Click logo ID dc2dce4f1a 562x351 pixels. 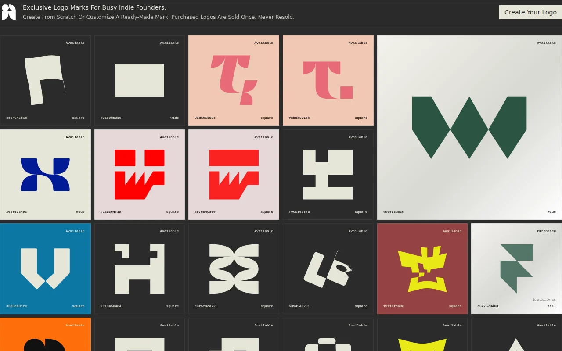[x=111, y=212]
